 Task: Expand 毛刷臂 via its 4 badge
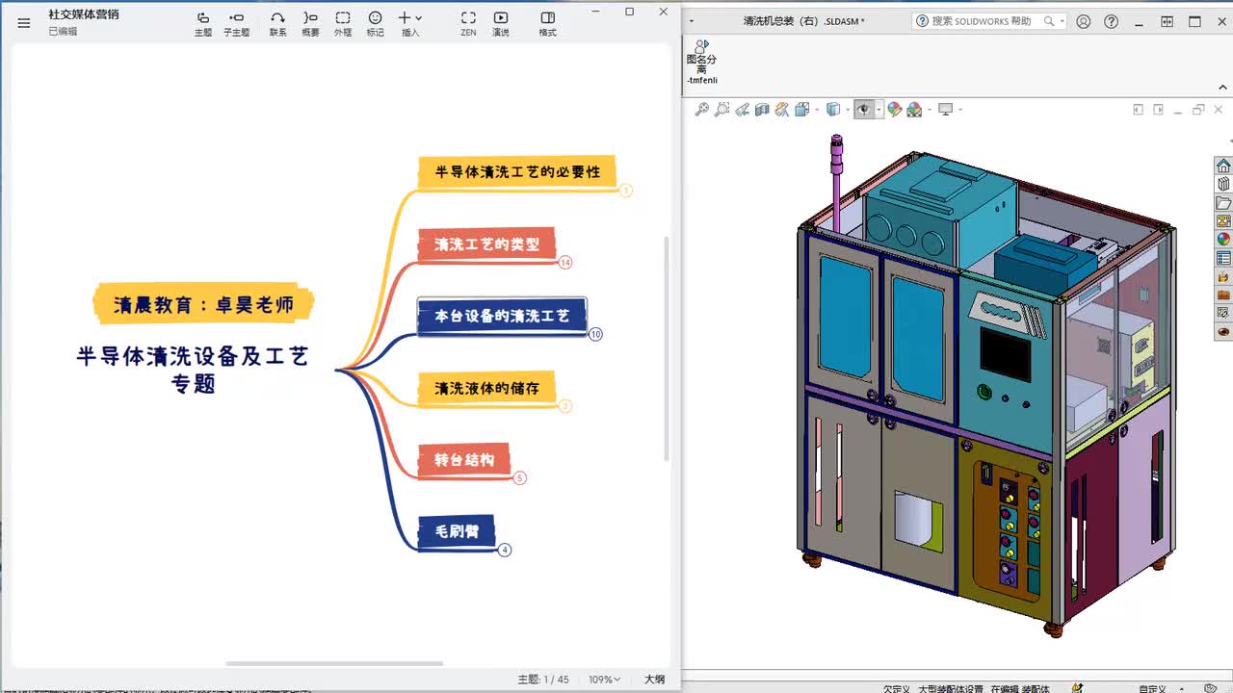505,550
